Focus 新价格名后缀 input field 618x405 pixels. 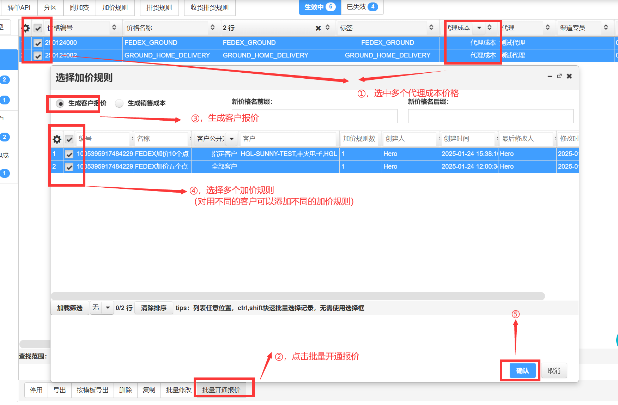491,116
